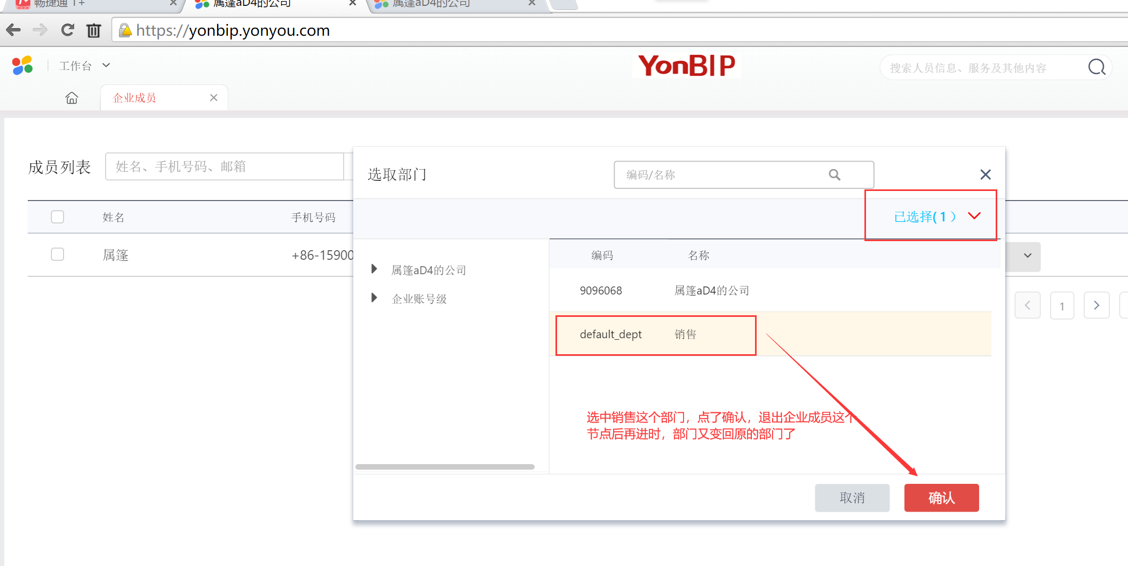Close the 选取部门 dialog with the X
Viewport: 1128px width, 566px height.
pos(986,174)
